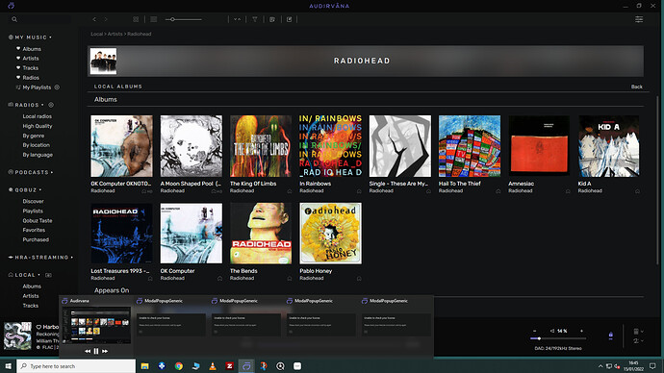Screen dimensions: 664x373
Task: Open Qobuz Purchased
Action: pos(36,239)
